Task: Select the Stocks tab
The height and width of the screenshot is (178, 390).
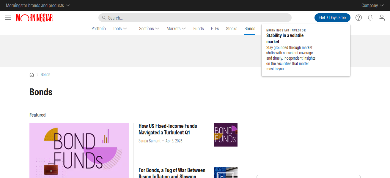Action: [x=231, y=29]
